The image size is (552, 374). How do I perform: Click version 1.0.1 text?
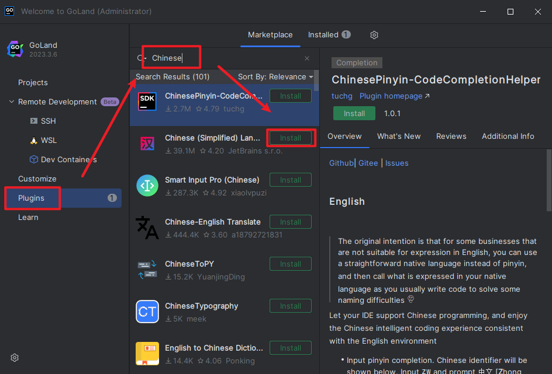(x=392, y=113)
